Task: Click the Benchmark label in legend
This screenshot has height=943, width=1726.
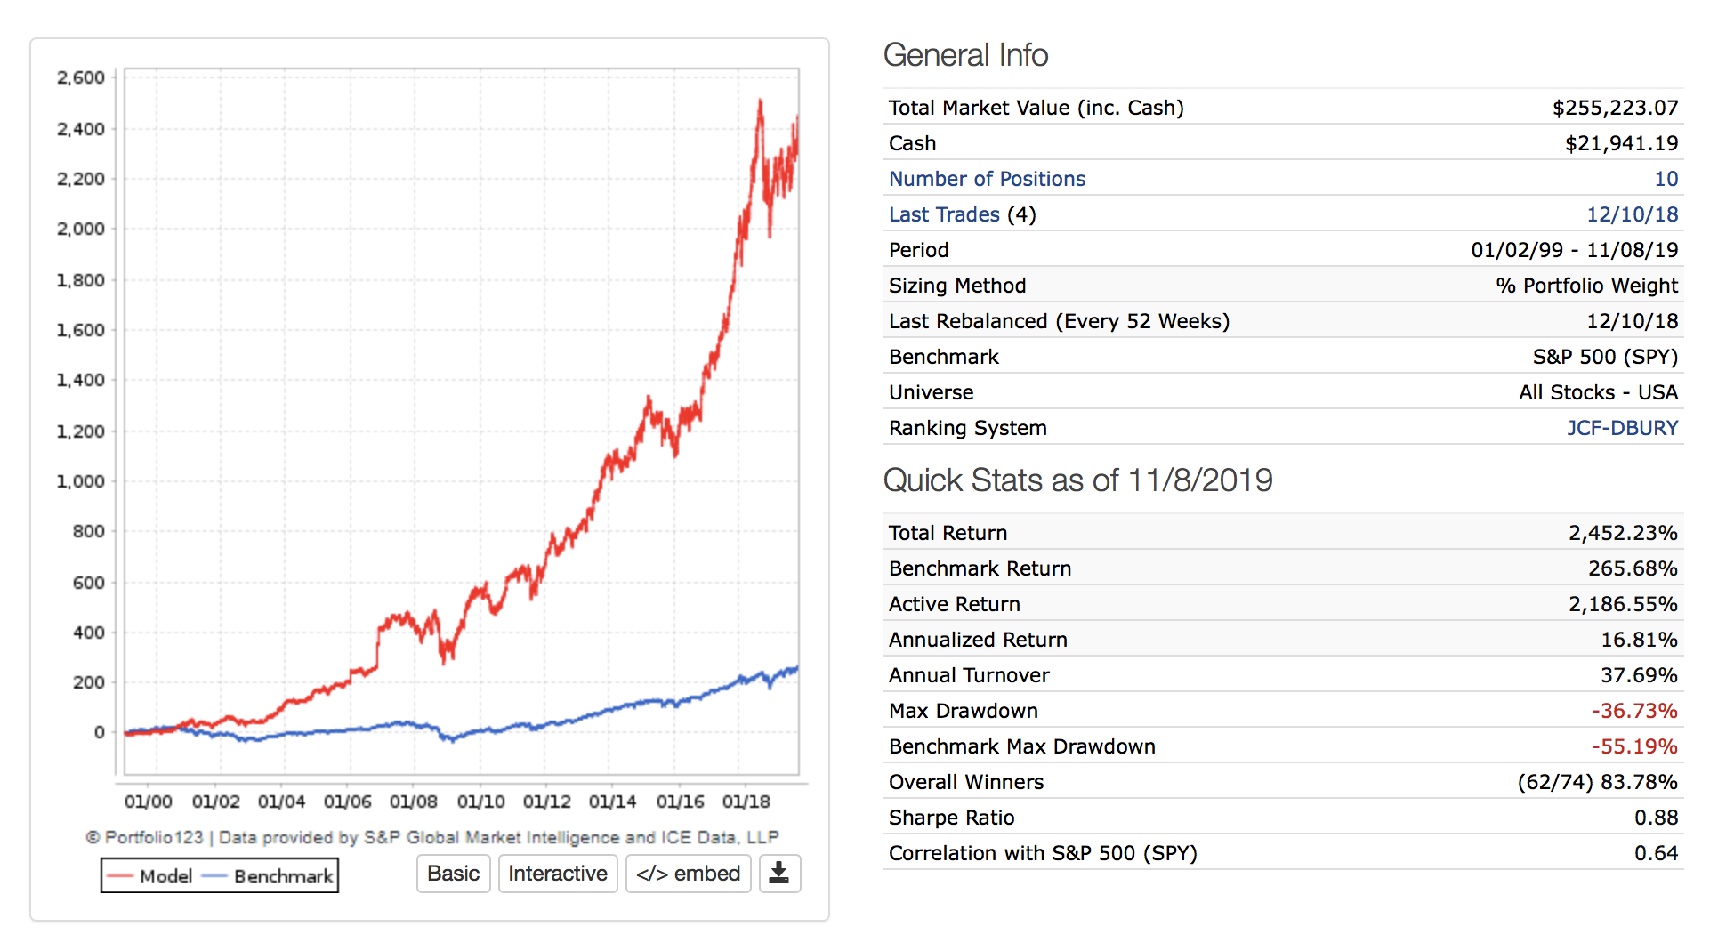Action: point(283,876)
